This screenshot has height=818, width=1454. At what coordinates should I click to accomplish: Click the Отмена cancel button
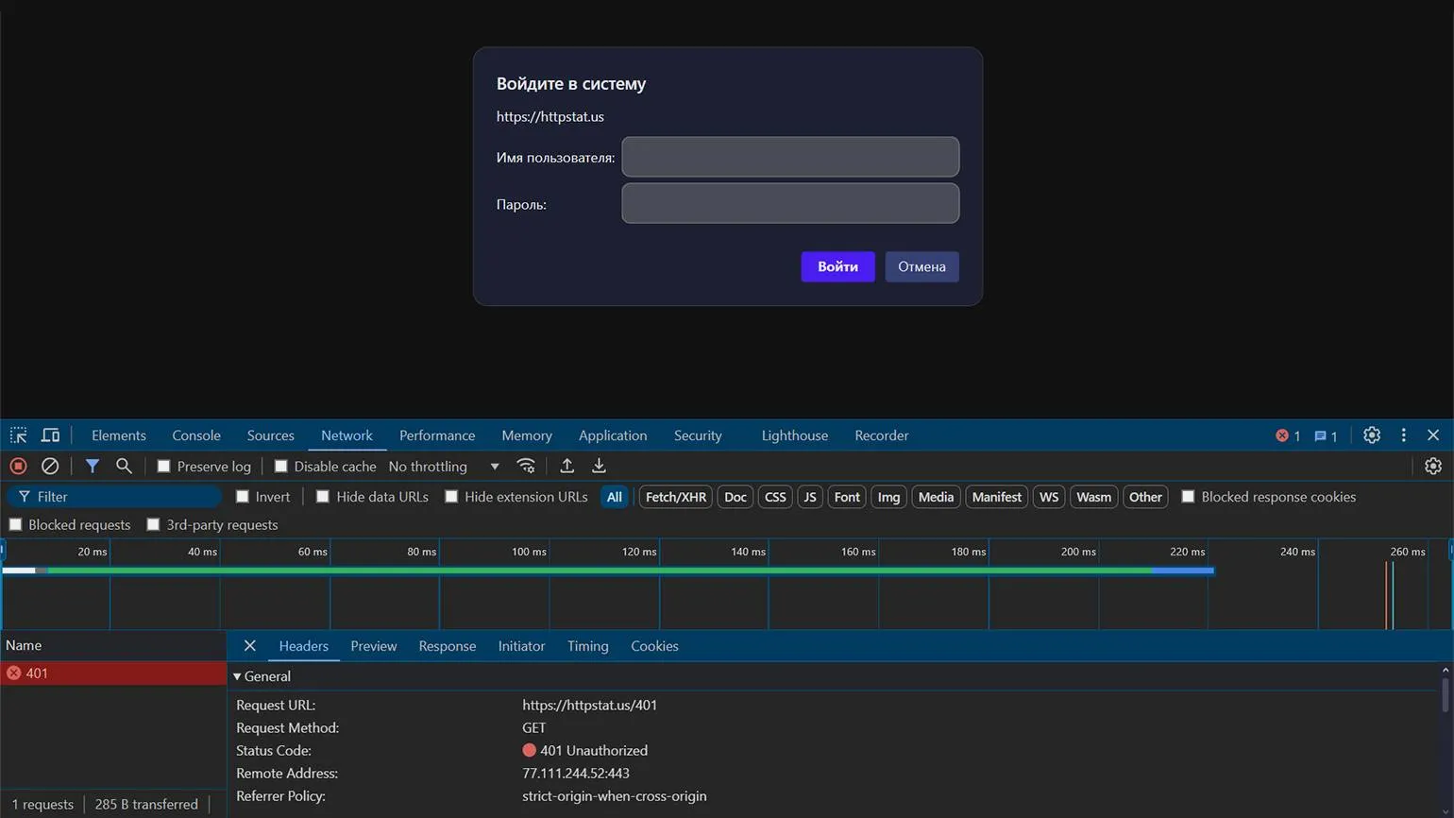[921, 266]
